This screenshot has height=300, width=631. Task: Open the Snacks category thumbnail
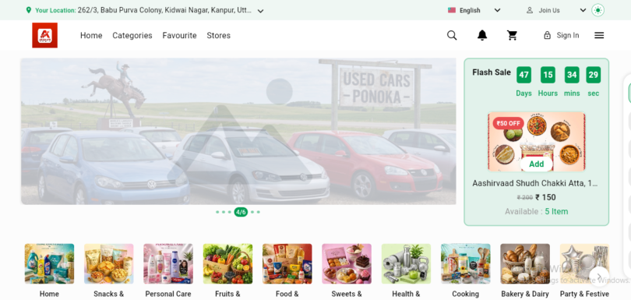click(x=108, y=263)
